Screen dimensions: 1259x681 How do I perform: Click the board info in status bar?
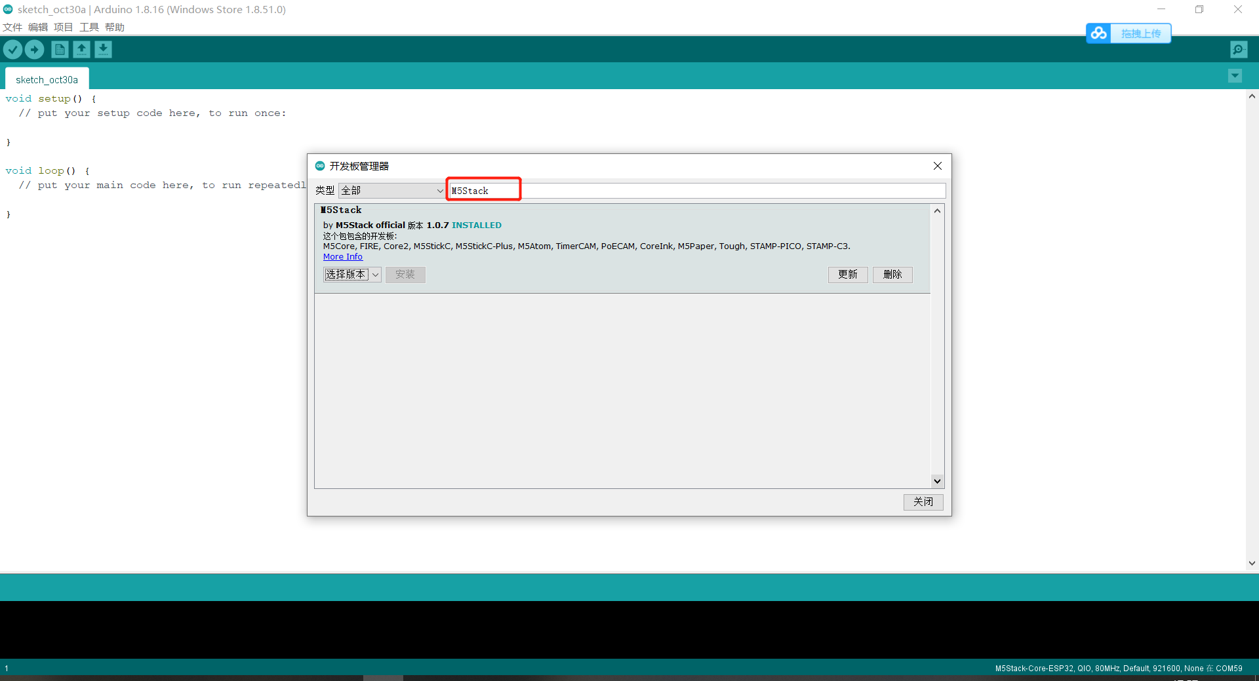(x=1119, y=669)
